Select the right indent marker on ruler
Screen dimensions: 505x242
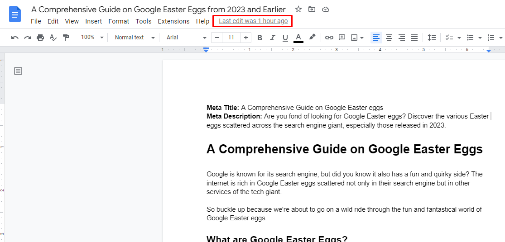(x=489, y=51)
